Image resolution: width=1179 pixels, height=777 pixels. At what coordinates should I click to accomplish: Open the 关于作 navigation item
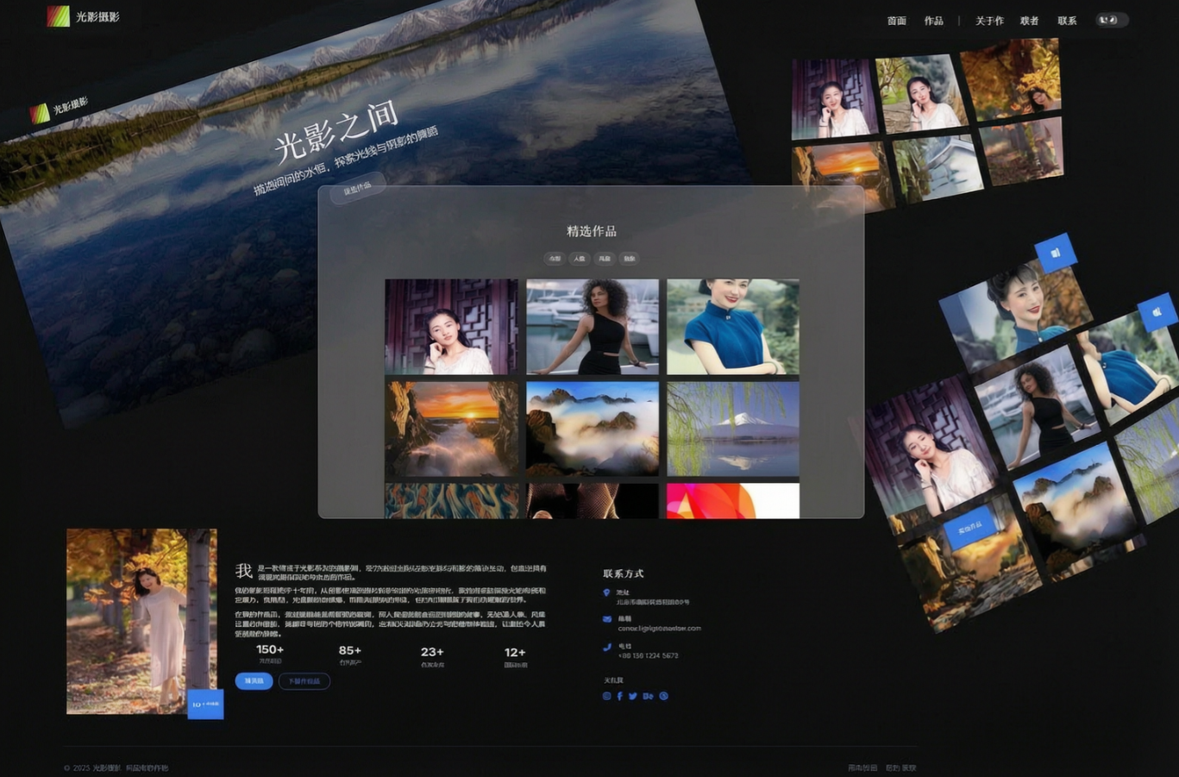pyautogui.click(x=989, y=21)
